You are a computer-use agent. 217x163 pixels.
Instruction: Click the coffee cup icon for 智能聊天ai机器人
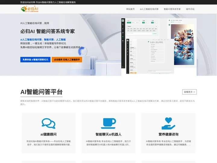(108, 123)
